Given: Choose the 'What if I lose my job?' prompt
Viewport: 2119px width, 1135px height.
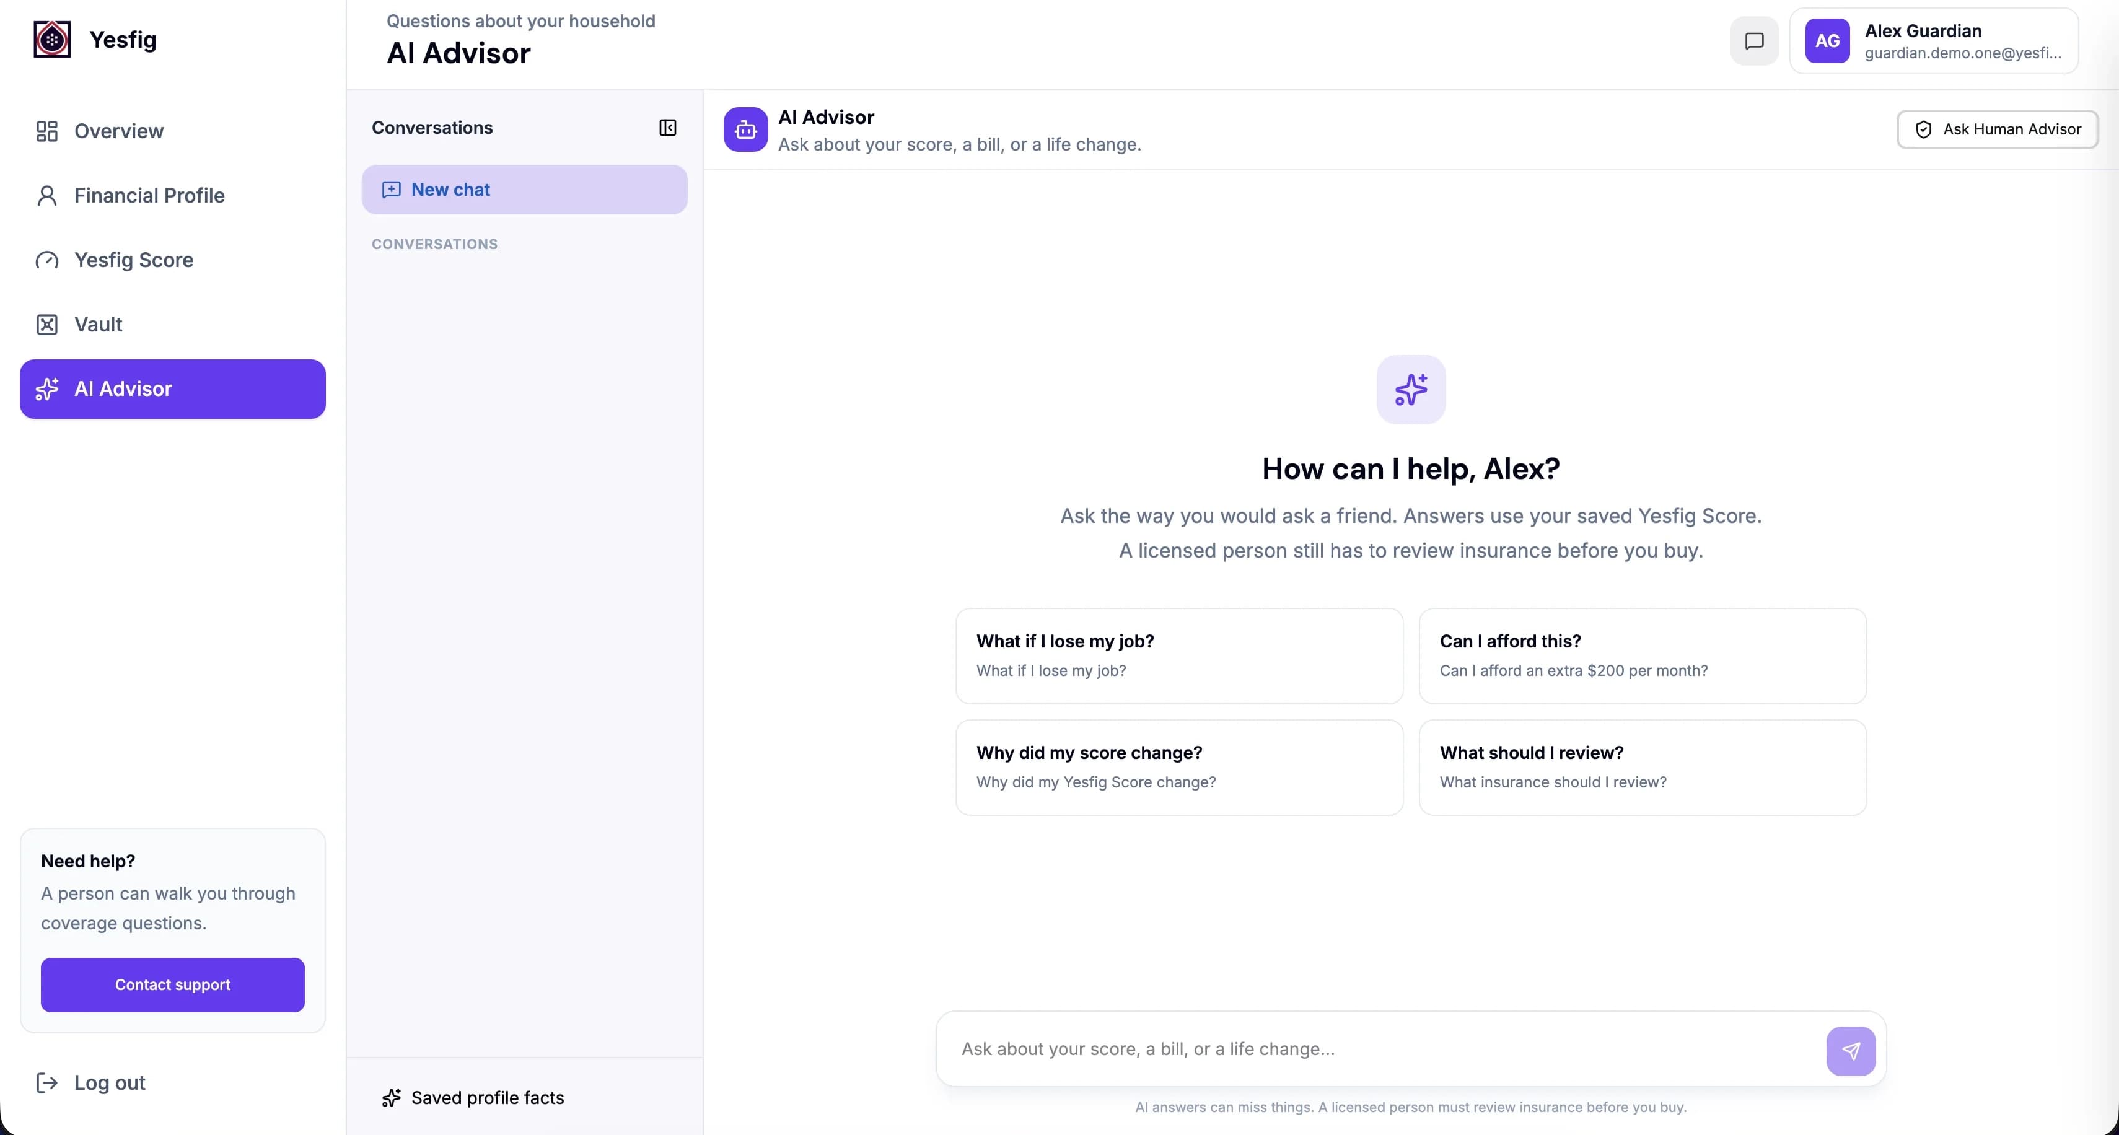Looking at the screenshot, I should [1179, 655].
